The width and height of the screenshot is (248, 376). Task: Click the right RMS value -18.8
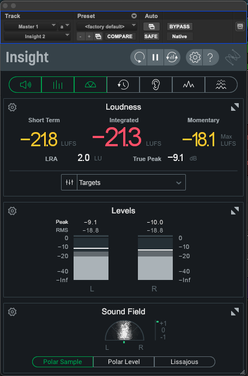coord(155,230)
